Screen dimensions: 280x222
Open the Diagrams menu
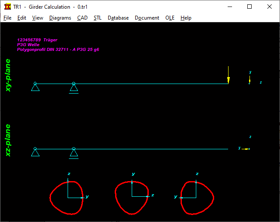[x=60, y=18]
